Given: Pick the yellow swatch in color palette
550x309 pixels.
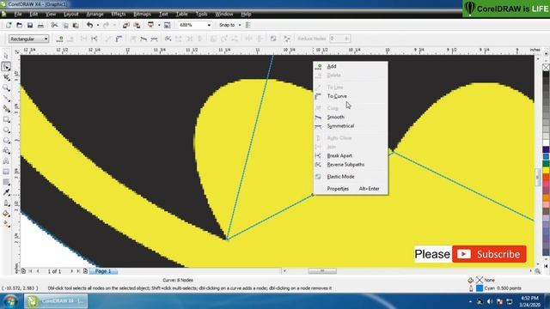Looking at the screenshot, I should click(x=547, y=170).
